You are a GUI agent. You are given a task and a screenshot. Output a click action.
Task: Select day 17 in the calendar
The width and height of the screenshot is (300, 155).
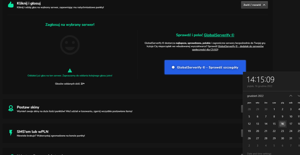pyautogui.click(x=291, y=124)
